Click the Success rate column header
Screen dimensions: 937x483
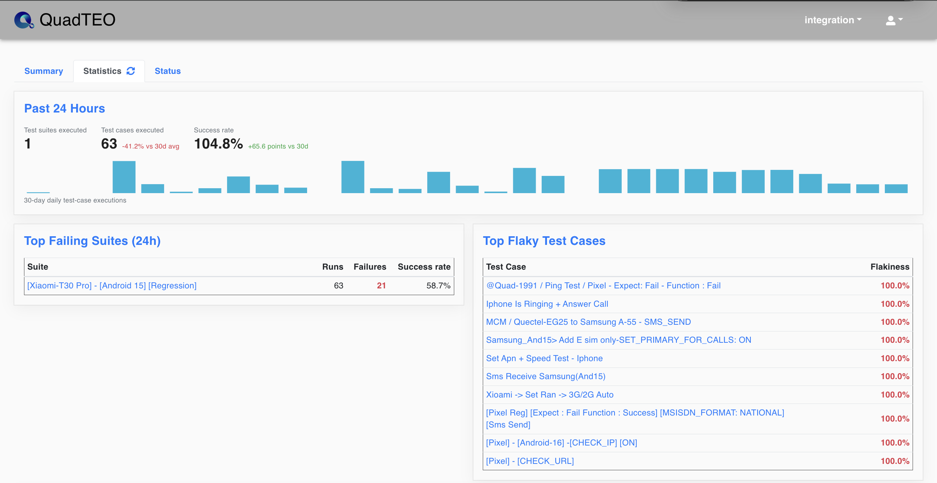[x=424, y=267]
